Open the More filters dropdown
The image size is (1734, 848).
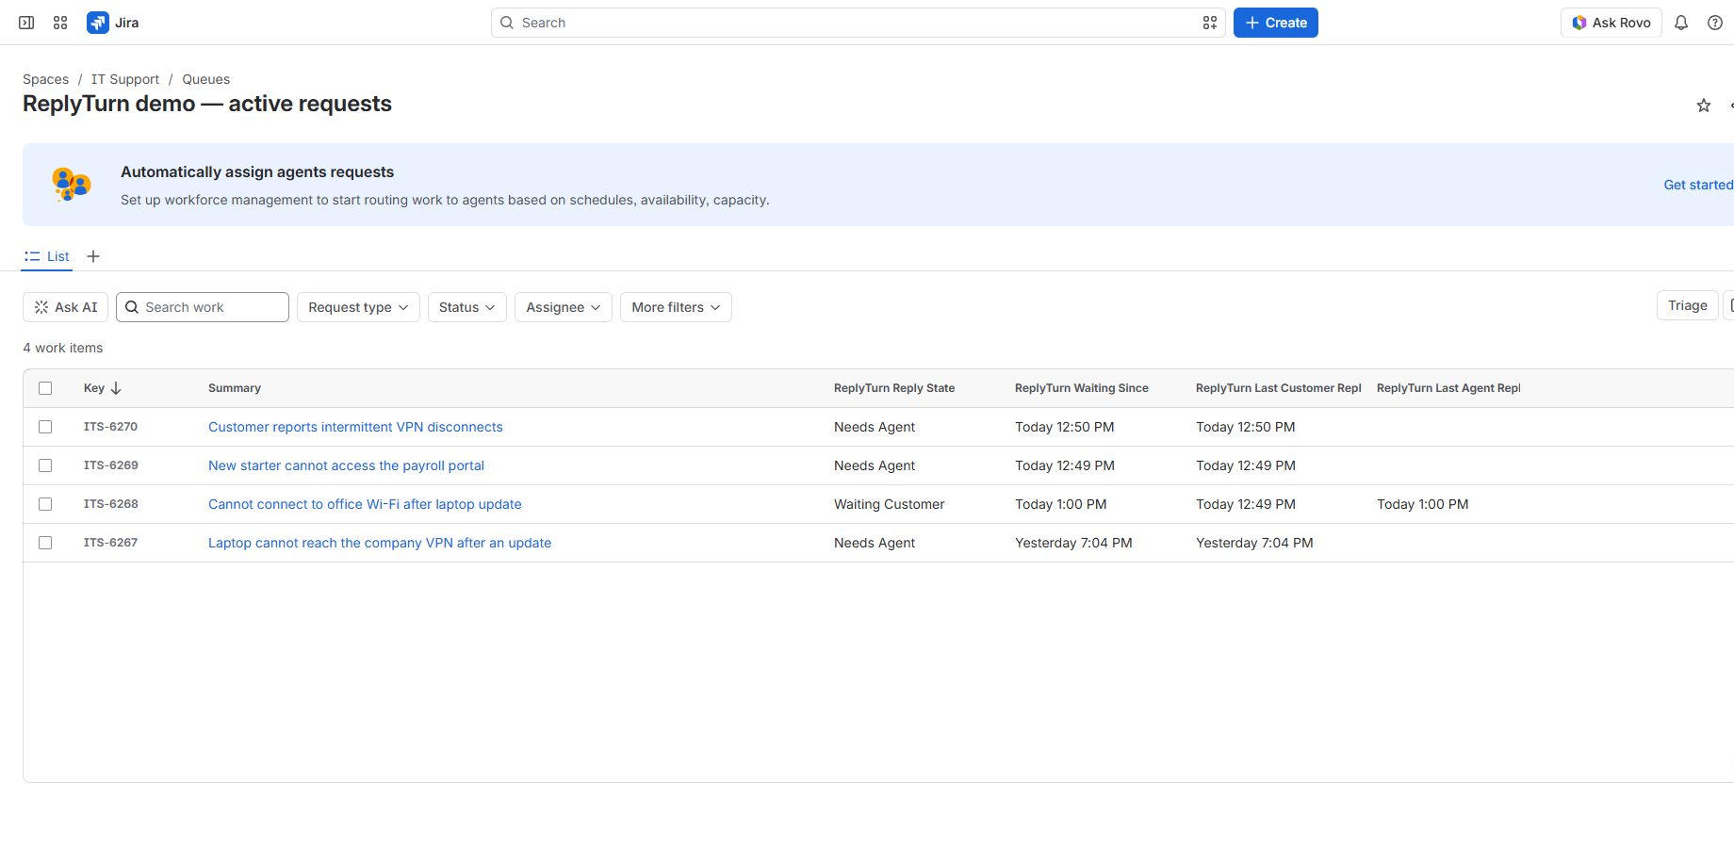[676, 307]
